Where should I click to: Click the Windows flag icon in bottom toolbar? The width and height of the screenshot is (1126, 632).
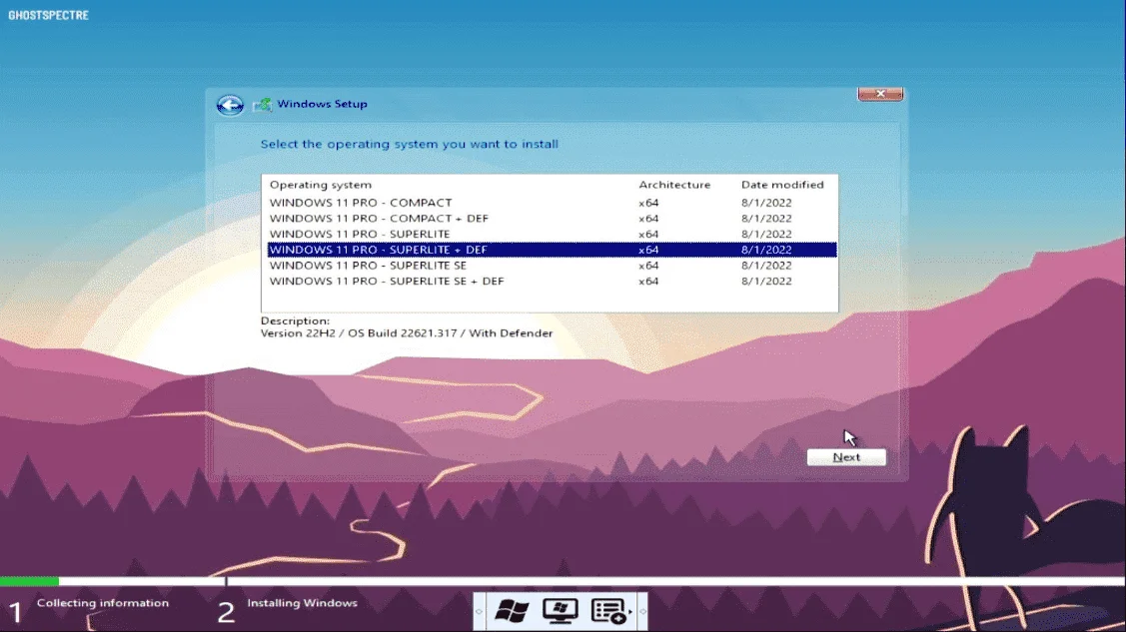(x=512, y=611)
